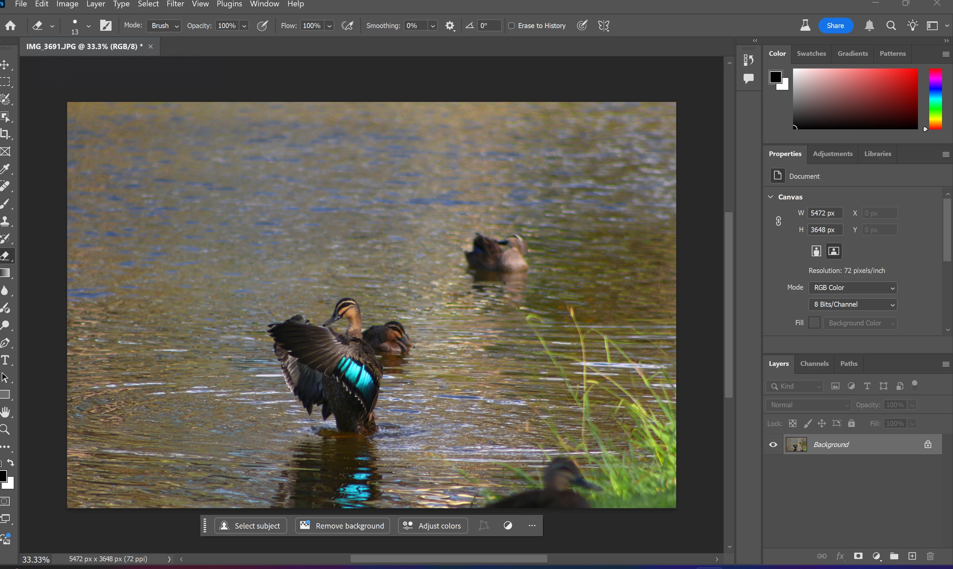Toggle canvas width and height link
Image resolution: width=953 pixels, height=569 pixels.
click(778, 221)
